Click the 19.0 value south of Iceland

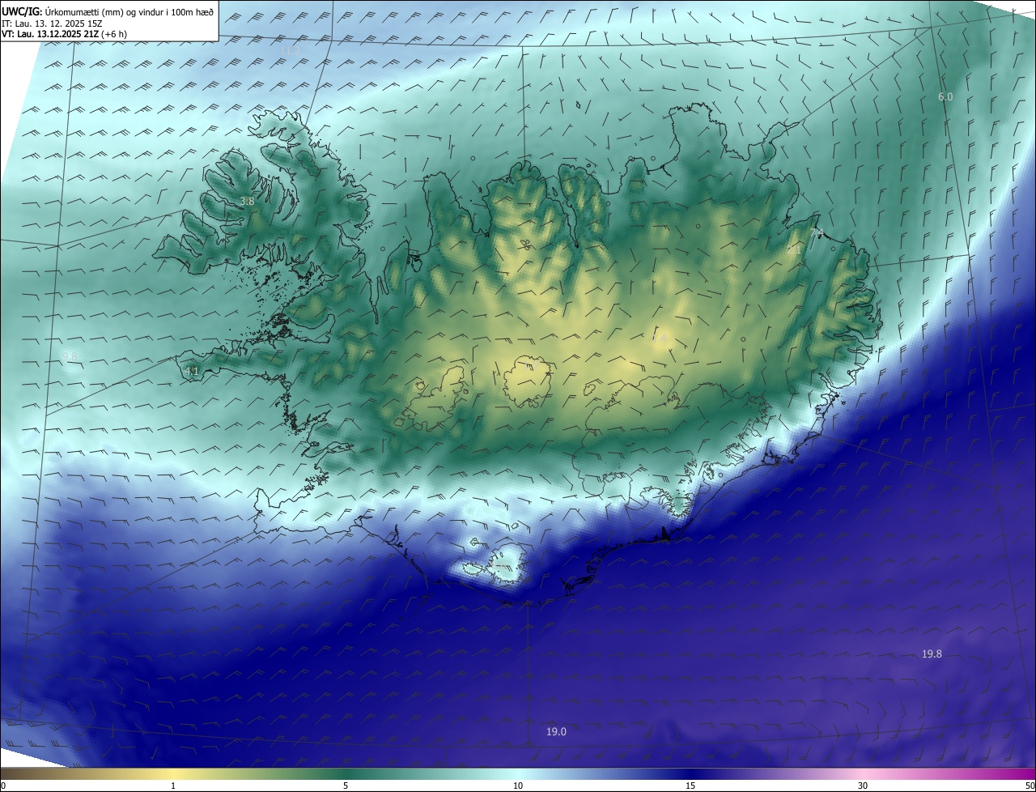pos(556,732)
